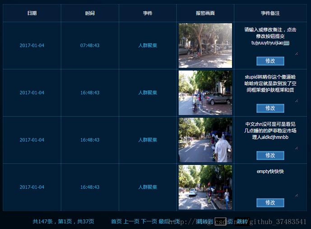Image resolution: width=311 pixels, height=229 pixels.
Task: Click 07:48:43 time cell
Action: pyautogui.click(x=90, y=46)
